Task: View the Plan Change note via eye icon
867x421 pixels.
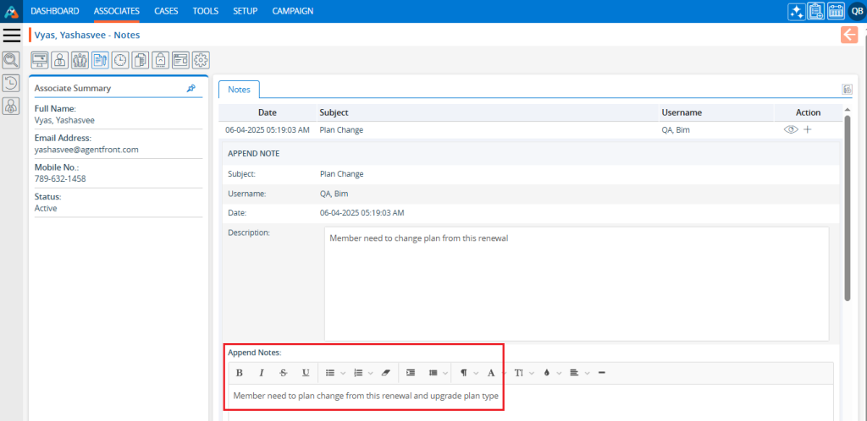Action: 791,130
